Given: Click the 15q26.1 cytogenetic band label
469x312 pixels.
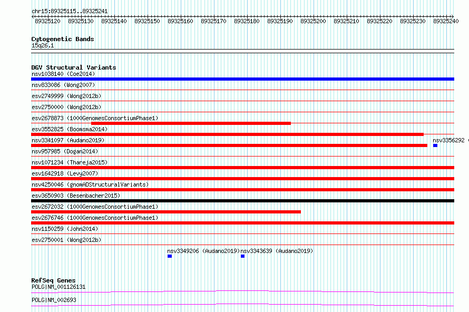Looking at the screenshot, I should (x=43, y=45).
